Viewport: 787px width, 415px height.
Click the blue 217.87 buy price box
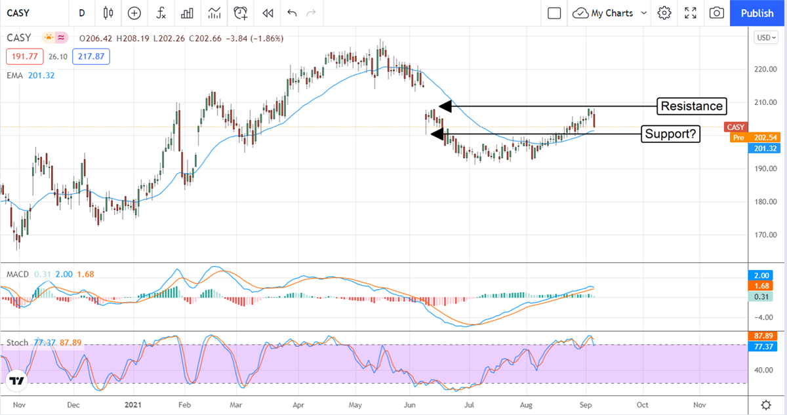pyautogui.click(x=91, y=57)
